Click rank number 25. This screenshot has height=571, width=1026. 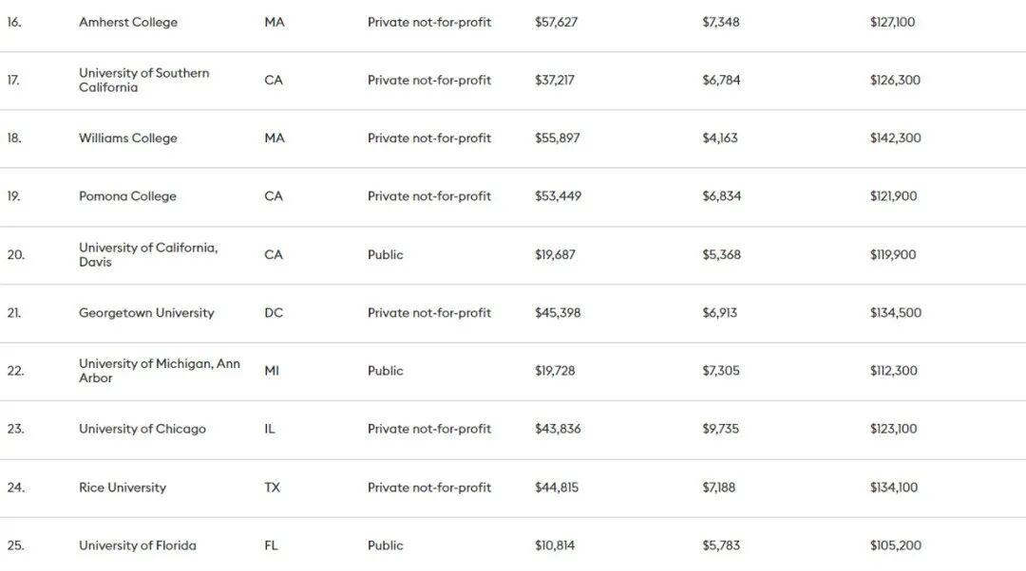click(15, 545)
